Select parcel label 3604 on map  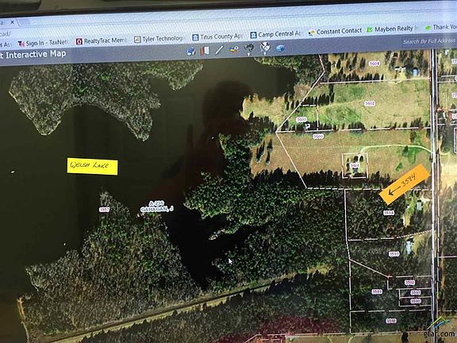pos(374,64)
